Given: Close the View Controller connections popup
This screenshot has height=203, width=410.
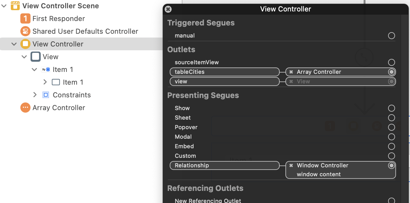Looking at the screenshot, I should [x=168, y=9].
